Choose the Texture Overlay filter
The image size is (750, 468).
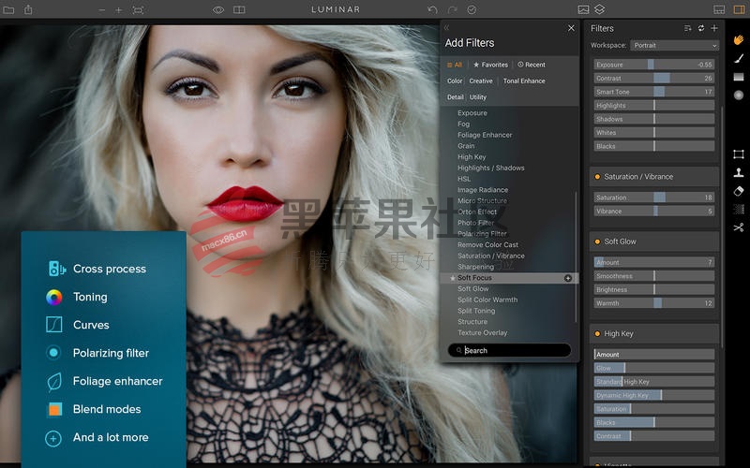click(x=482, y=332)
